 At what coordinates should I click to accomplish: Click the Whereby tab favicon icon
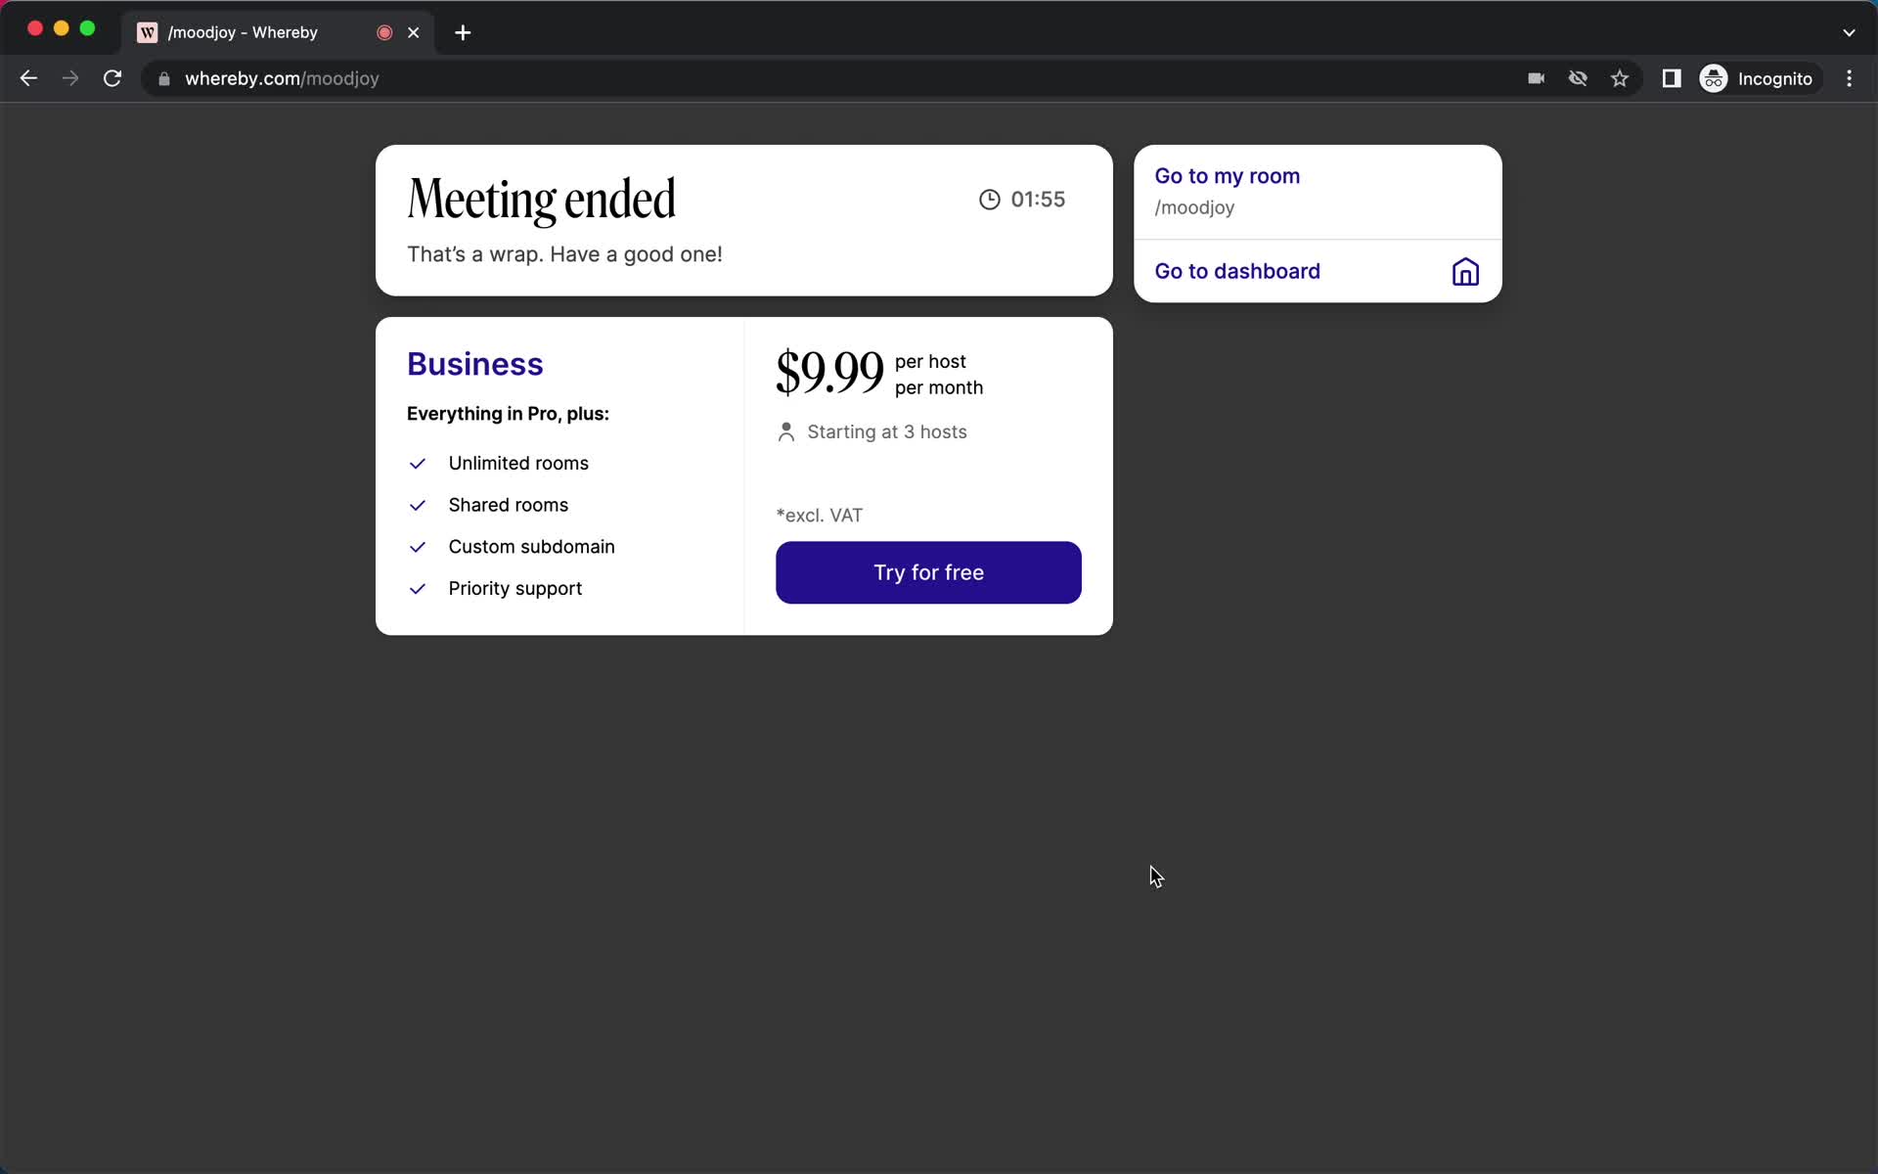tap(148, 31)
